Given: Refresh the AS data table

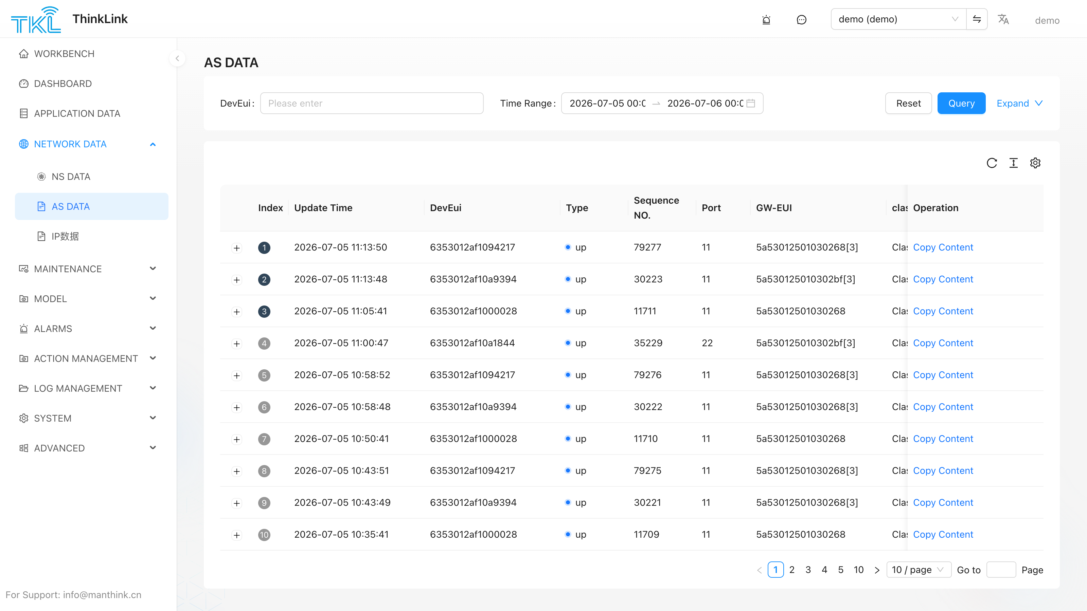Looking at the screenshot, I should pyautogui.click(x=992, y=163).
